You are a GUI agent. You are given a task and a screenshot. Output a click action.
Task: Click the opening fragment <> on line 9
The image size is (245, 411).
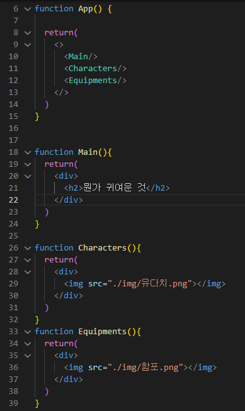pyautogui.click(x=59, y=45)
